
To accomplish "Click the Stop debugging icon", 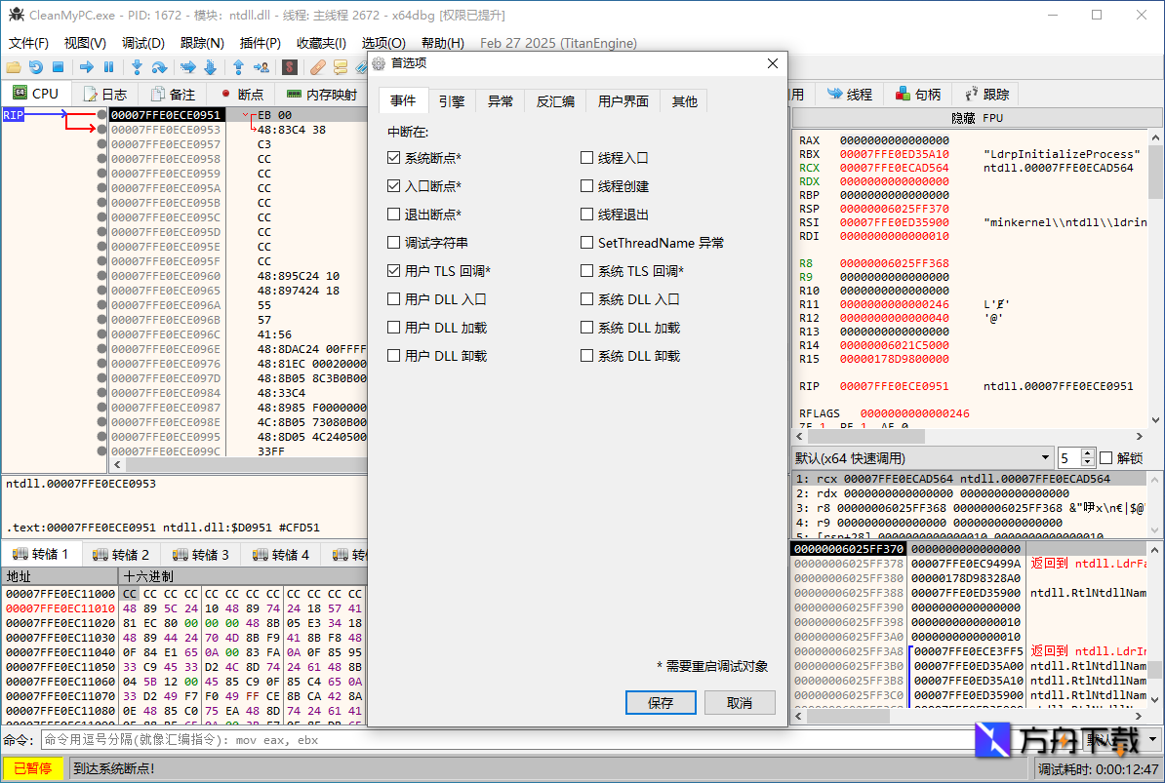I will [x=57, y=66].
